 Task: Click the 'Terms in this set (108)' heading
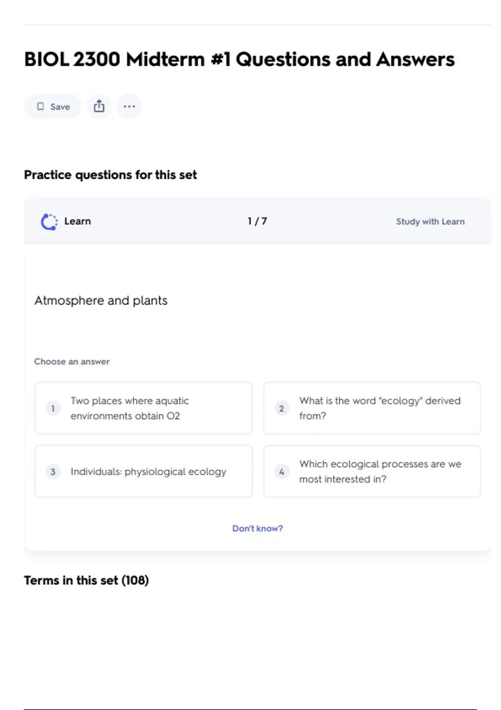click(86, 580)
